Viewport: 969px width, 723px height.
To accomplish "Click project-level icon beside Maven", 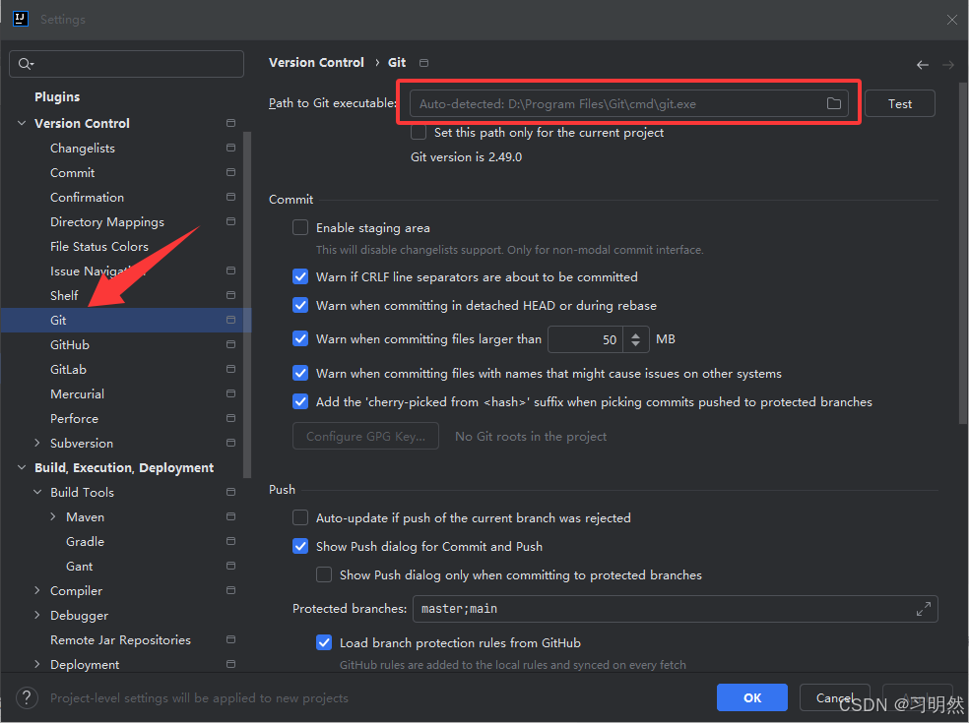I will [x=231, y=516].
